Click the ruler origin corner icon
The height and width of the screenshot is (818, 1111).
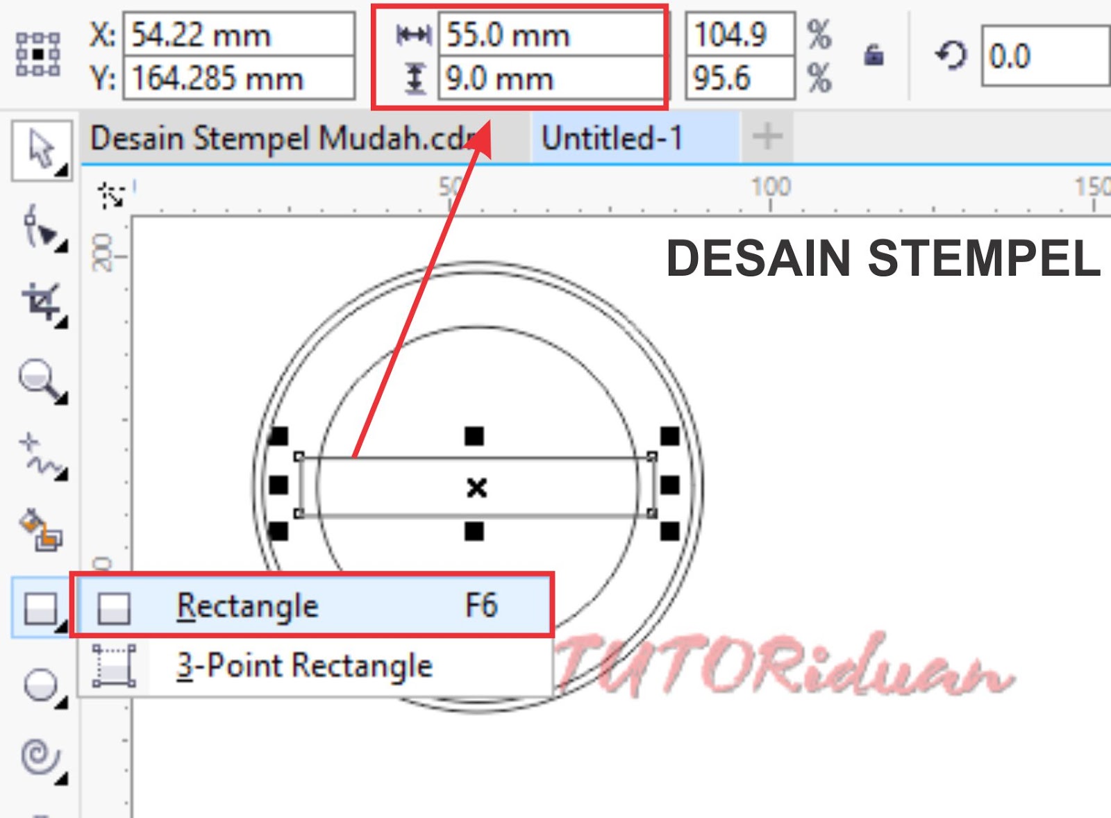pos(110,196)
